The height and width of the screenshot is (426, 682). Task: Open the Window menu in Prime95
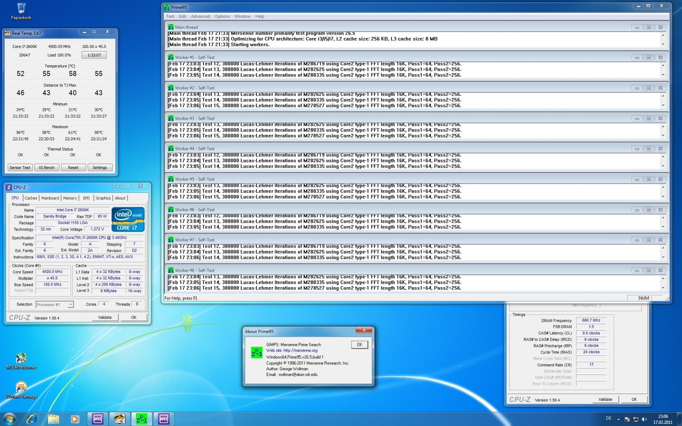[x=242, y=16]
